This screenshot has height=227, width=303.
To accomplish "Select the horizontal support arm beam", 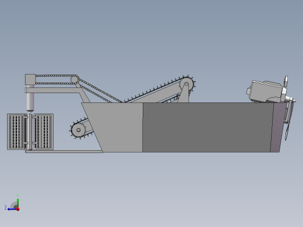I will (53, 90).
